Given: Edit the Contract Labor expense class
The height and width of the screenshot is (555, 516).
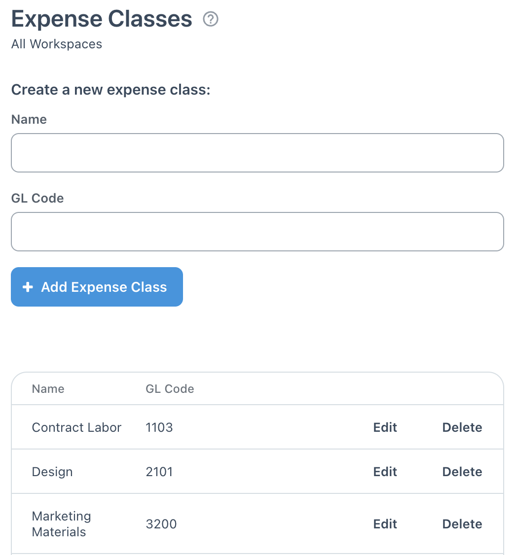Looking at the screenshot, I should tap(385, 427).
